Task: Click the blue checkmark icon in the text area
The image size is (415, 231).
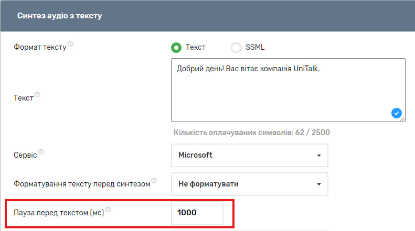Action: [396, 113]
